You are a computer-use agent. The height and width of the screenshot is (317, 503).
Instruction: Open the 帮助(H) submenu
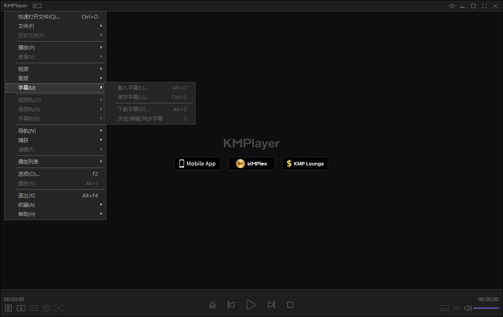pyautogui.click(x=55, y=214)
